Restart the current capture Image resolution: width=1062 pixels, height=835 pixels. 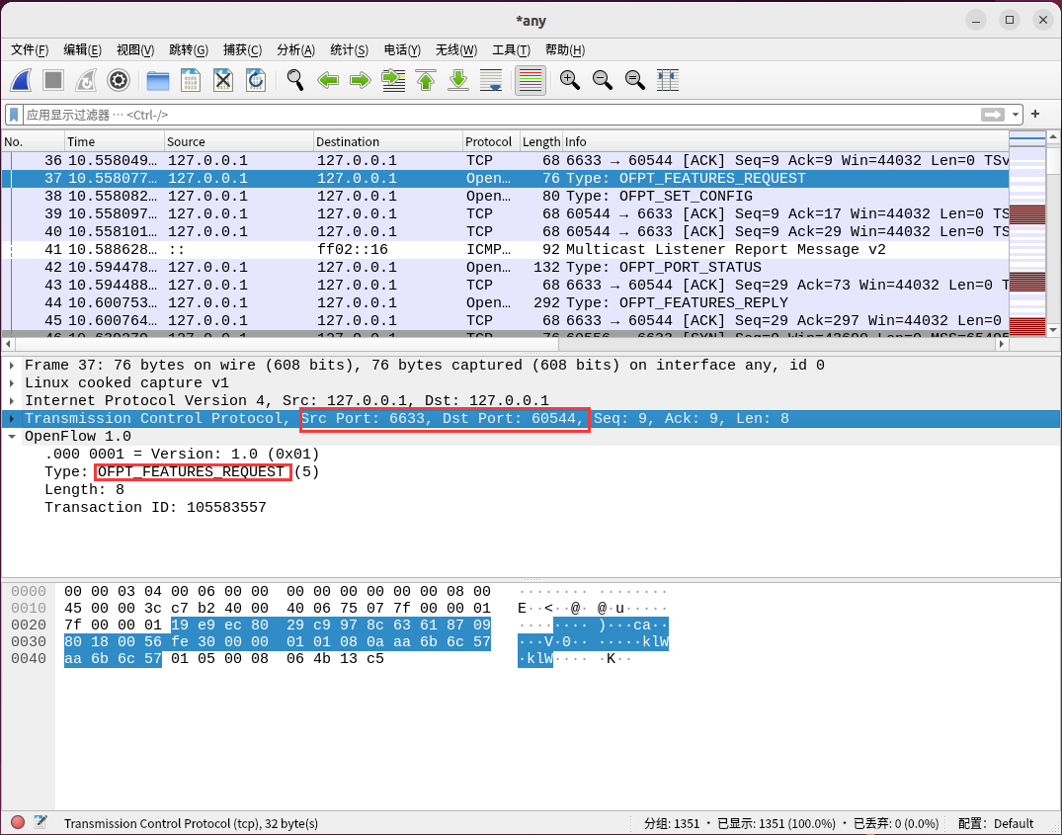[x=86, y=81]
